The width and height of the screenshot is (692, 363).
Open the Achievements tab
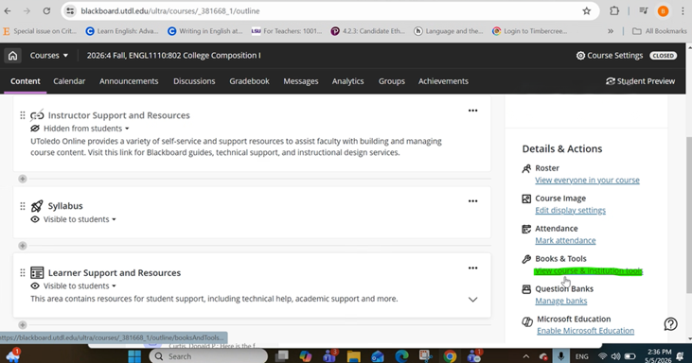point(444,81)
